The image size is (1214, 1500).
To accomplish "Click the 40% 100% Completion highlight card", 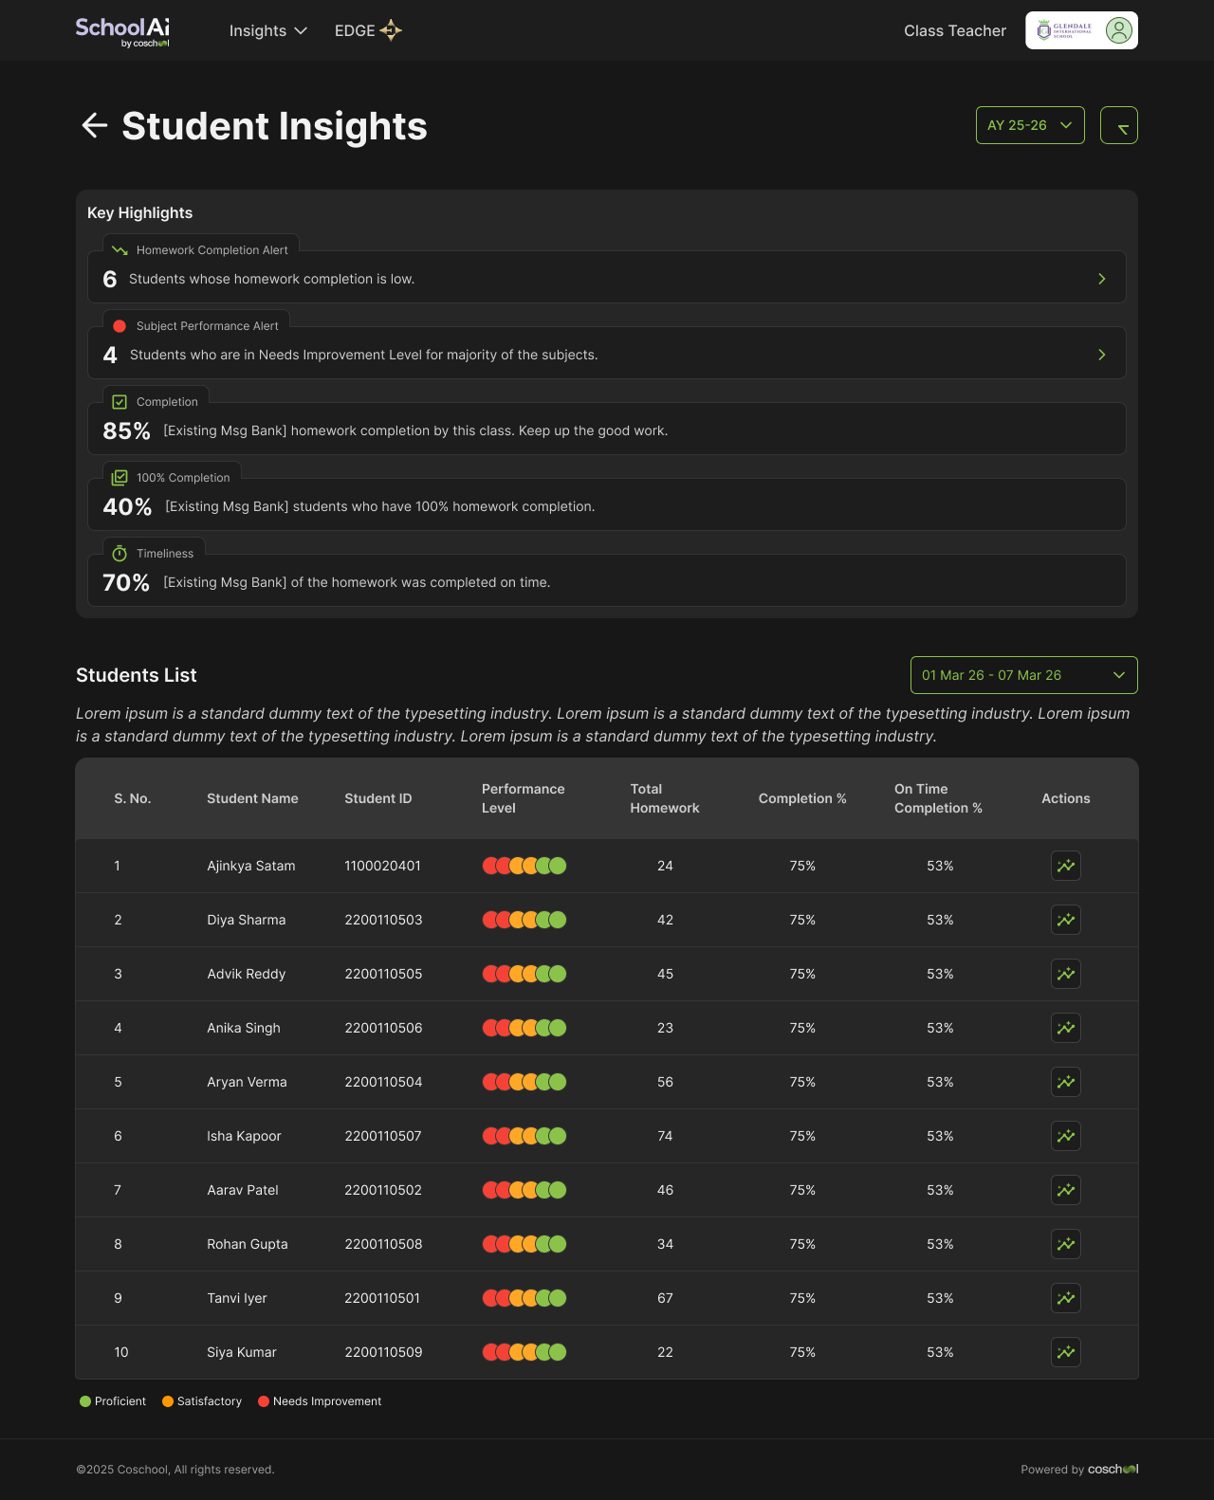I will coord(607,504).
